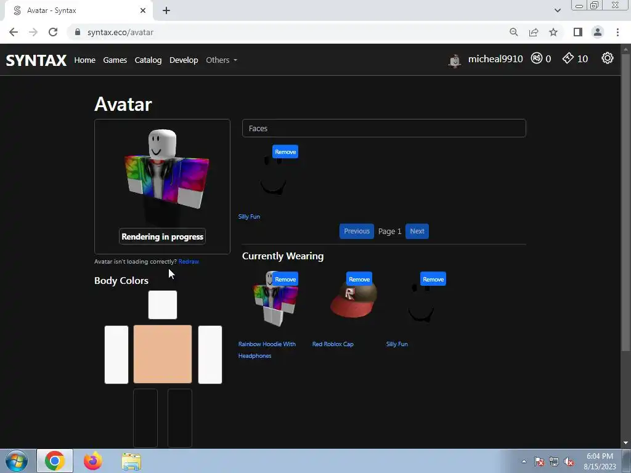Screen dimensions: 631x473
Task: Select the Avatar - Syntax tab
Action: coord(78,10)
